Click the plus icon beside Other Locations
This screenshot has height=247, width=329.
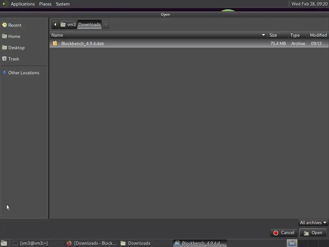4,72
